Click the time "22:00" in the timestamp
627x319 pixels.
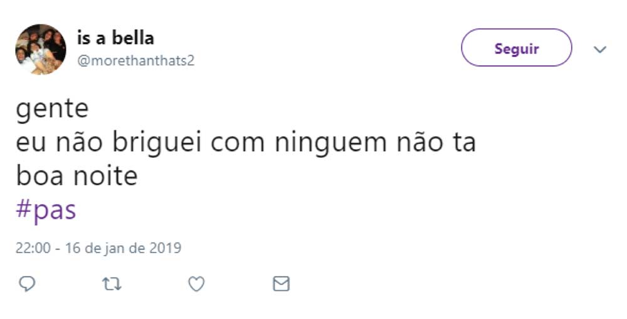pos(33,248)
